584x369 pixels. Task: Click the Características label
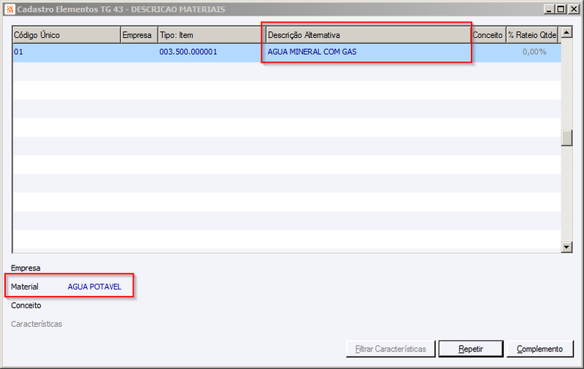point(36,324)
